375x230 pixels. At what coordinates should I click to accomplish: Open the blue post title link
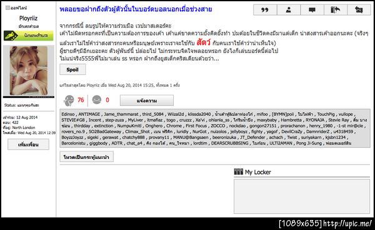point(136,9)
